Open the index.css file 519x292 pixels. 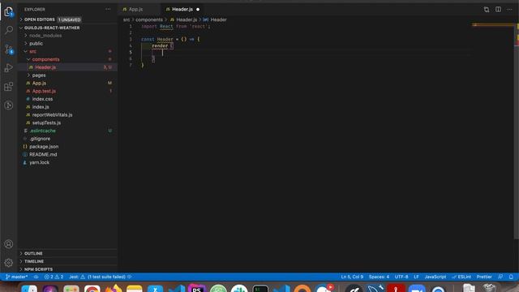coord(42,99)
